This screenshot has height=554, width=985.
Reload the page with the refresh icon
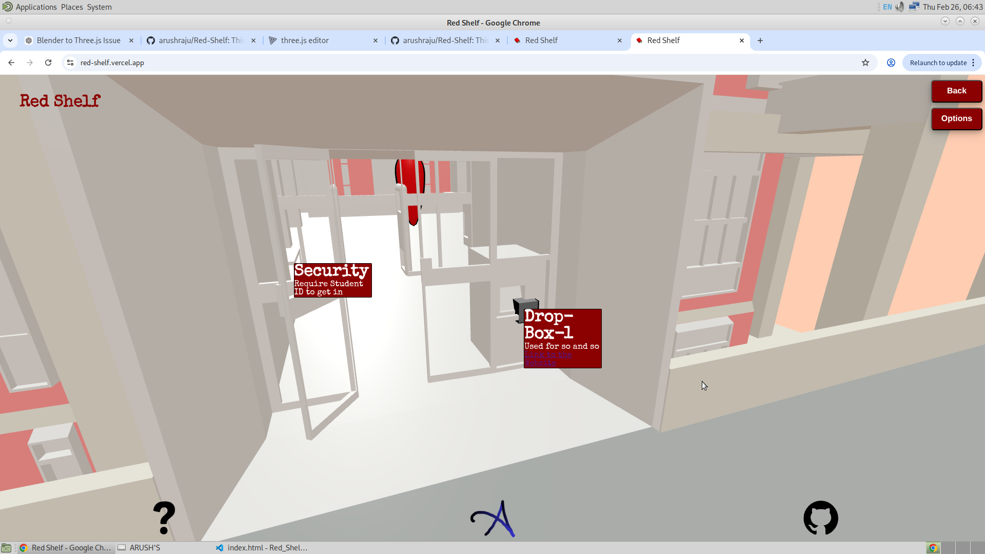pos(48,62)
